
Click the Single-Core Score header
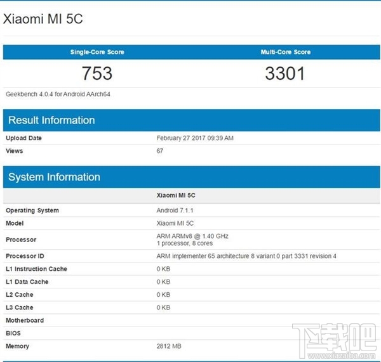[97, 52]
